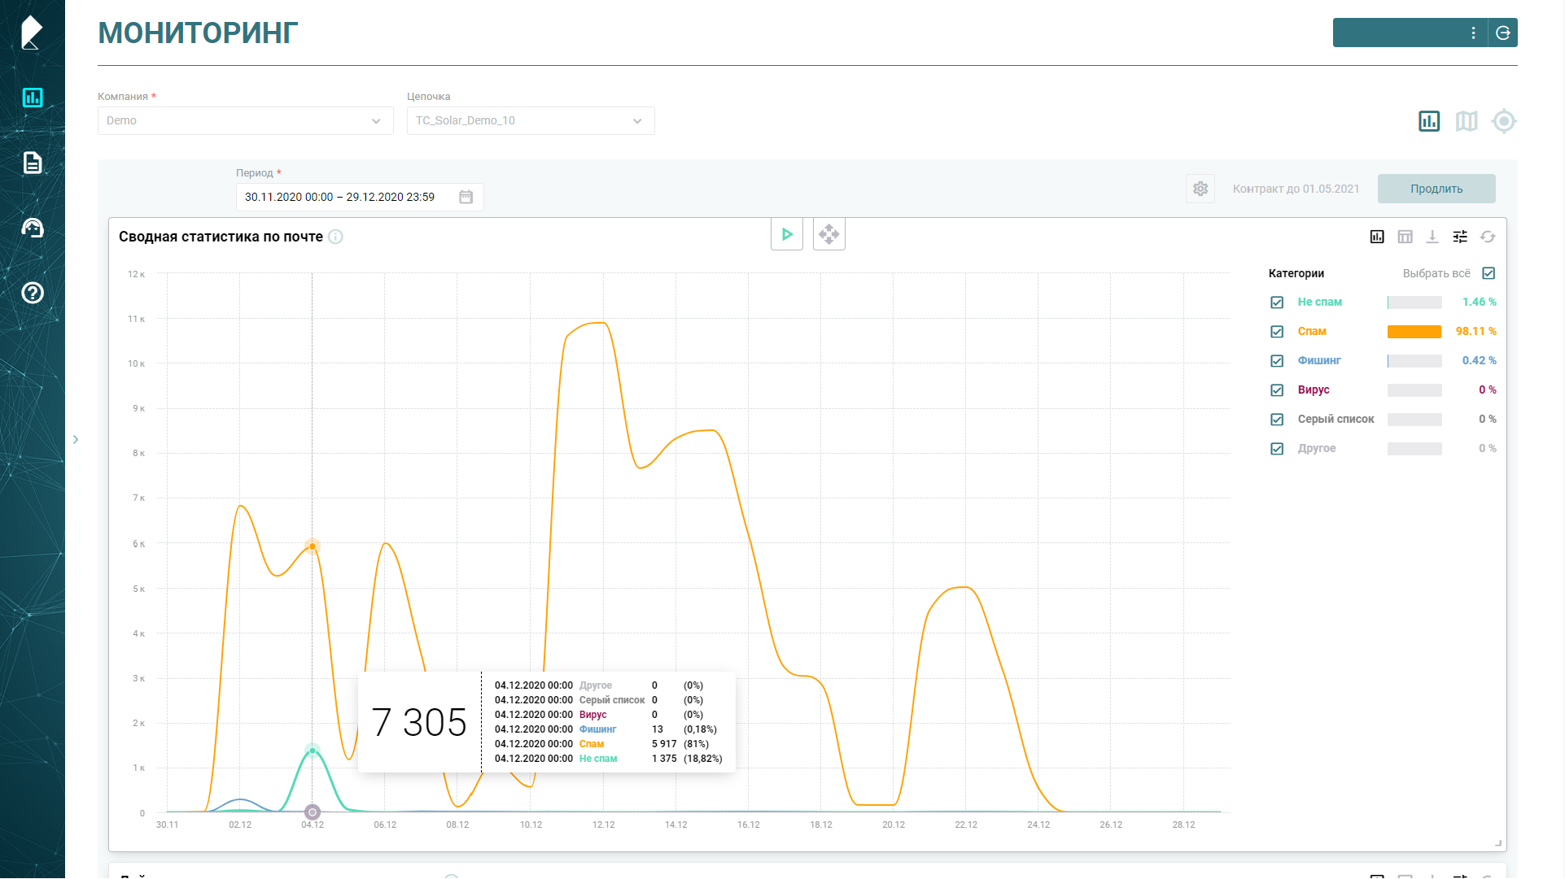Select table display mode icon in widget
Viewport: 1565px width, 879px height.
click(x=1405, y=237)
